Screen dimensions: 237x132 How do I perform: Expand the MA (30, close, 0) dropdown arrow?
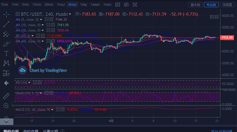coord(43,30)
